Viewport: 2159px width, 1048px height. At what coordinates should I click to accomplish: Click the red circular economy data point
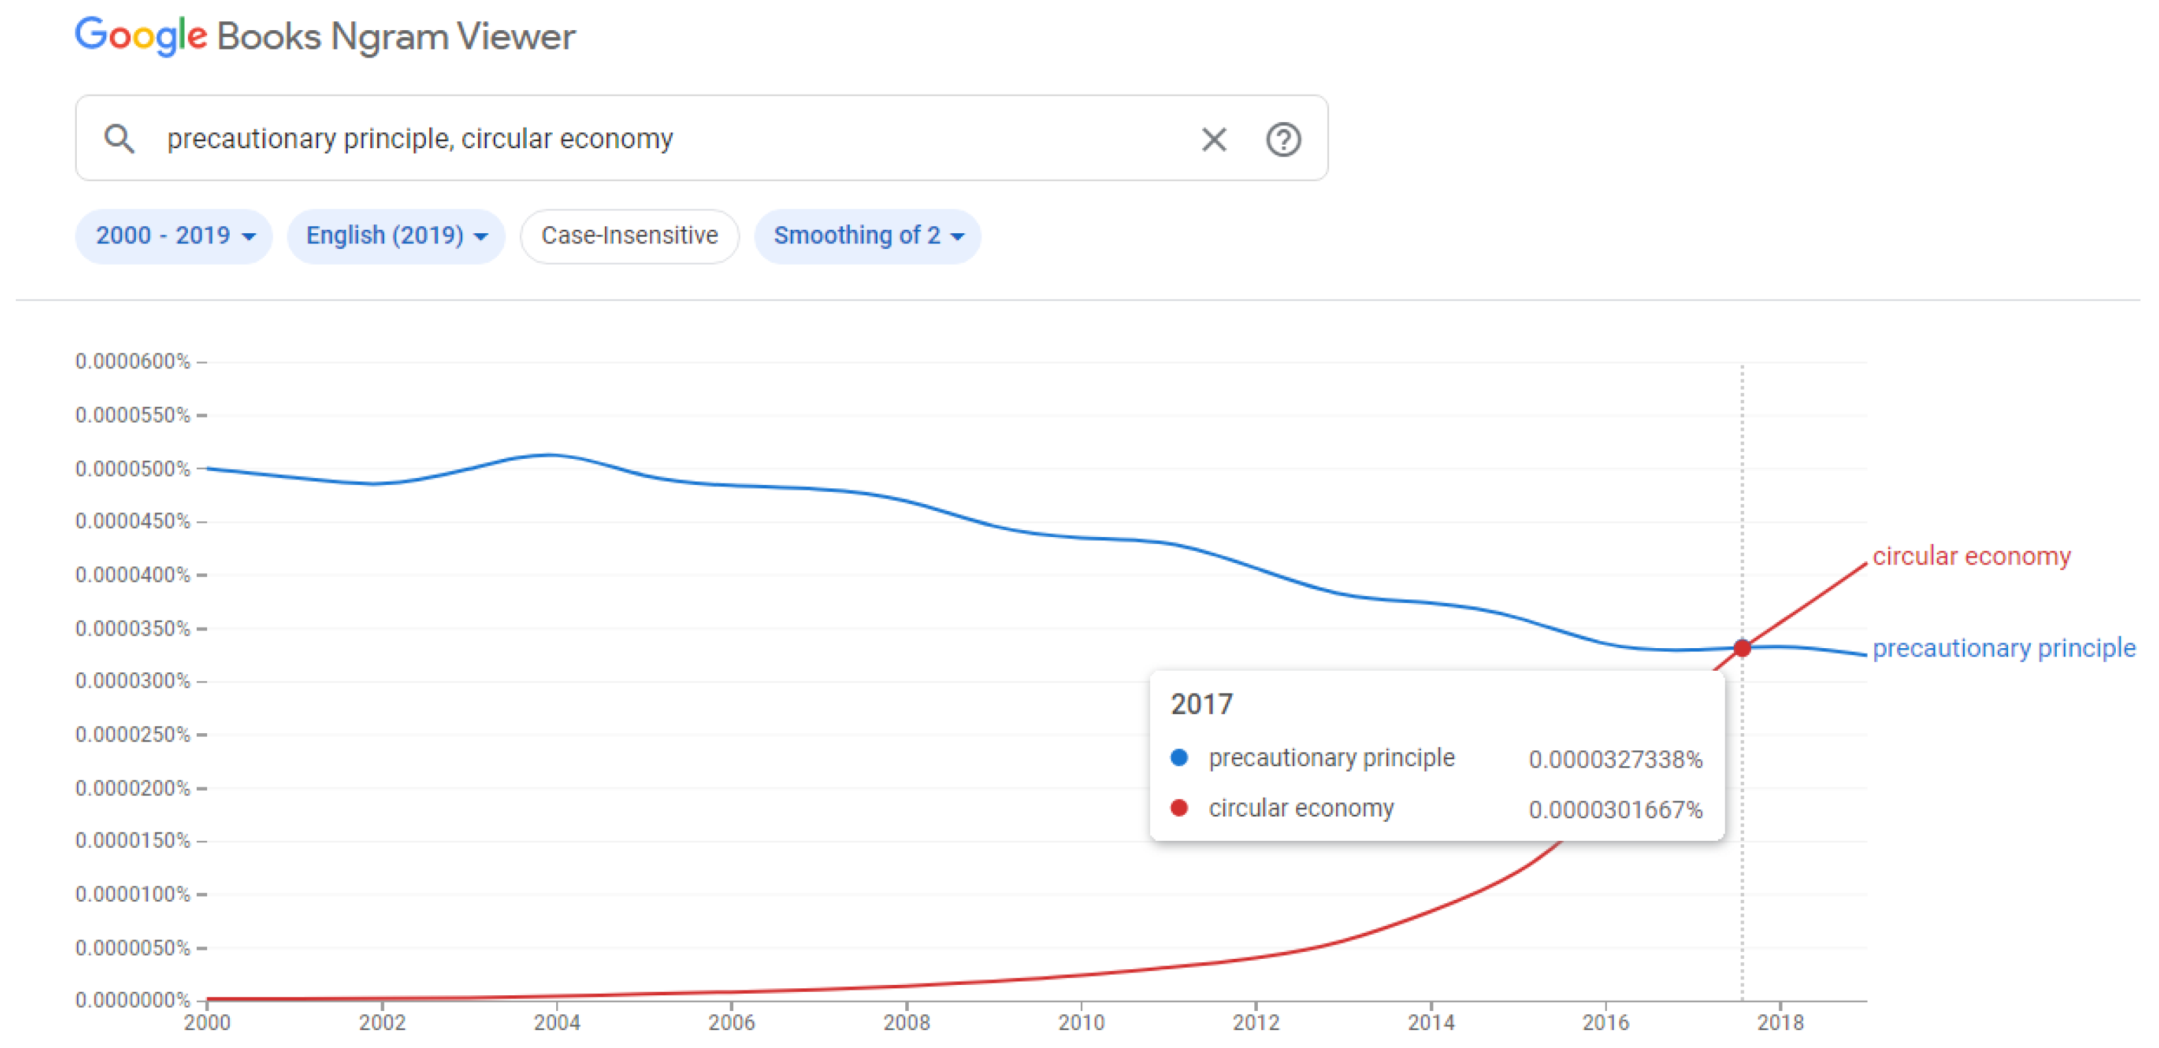pyautogui.click(x=1741, y=648)
